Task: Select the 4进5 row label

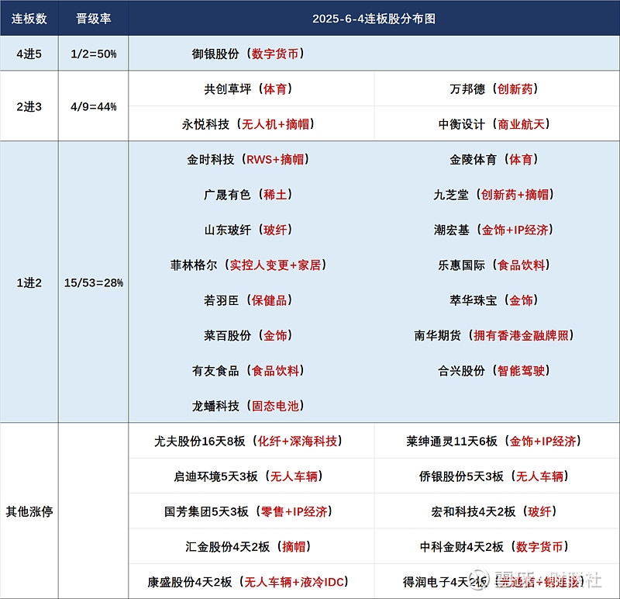Action: 29,54
